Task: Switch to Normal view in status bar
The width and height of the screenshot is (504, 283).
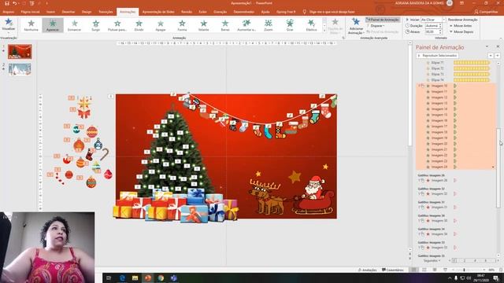Action: tap(414, 270)
